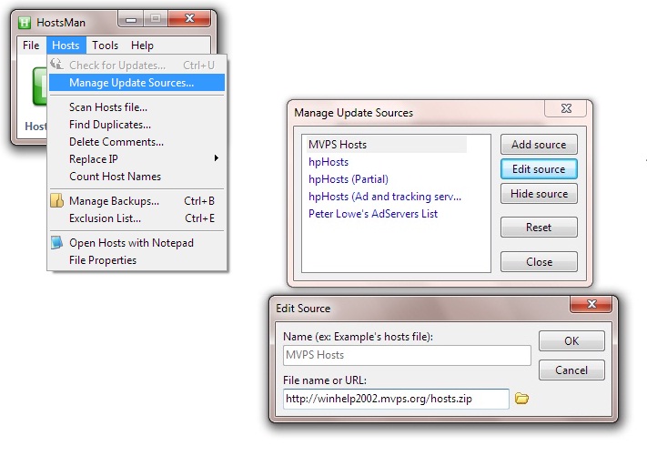Choose Check for Updates menu entry
The height and width of the screenshot is (456, 647).
coord(137,66)
